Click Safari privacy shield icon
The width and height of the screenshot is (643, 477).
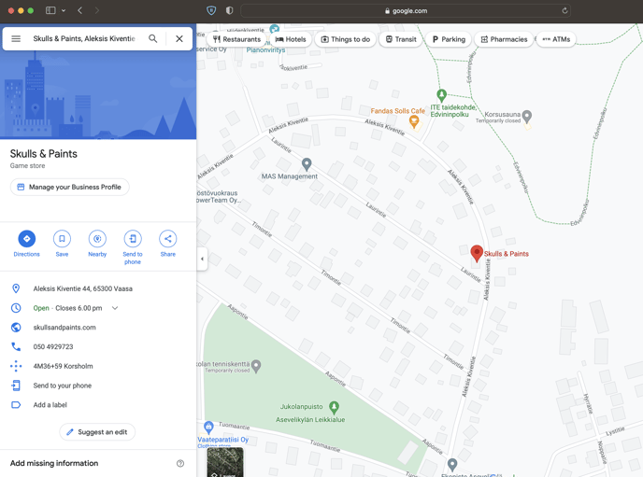tap(211, 10)
